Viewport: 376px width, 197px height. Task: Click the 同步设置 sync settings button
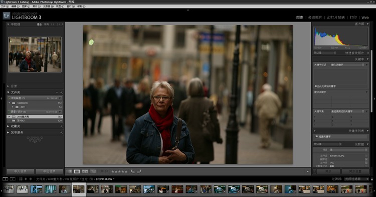click(x=355, y=171)
